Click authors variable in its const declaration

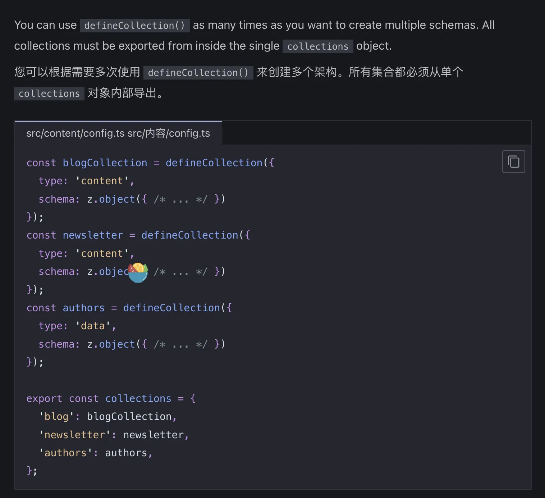click(83, 308)
